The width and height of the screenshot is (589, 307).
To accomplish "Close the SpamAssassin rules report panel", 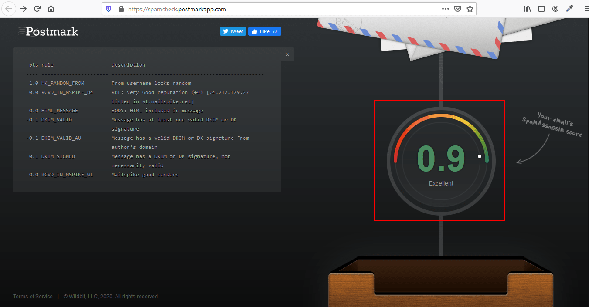I will point(287,54).
